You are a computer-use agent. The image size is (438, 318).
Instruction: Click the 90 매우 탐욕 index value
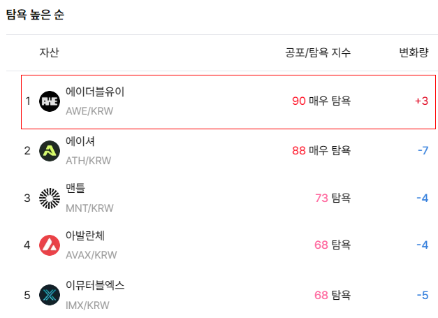click(321, 101)
